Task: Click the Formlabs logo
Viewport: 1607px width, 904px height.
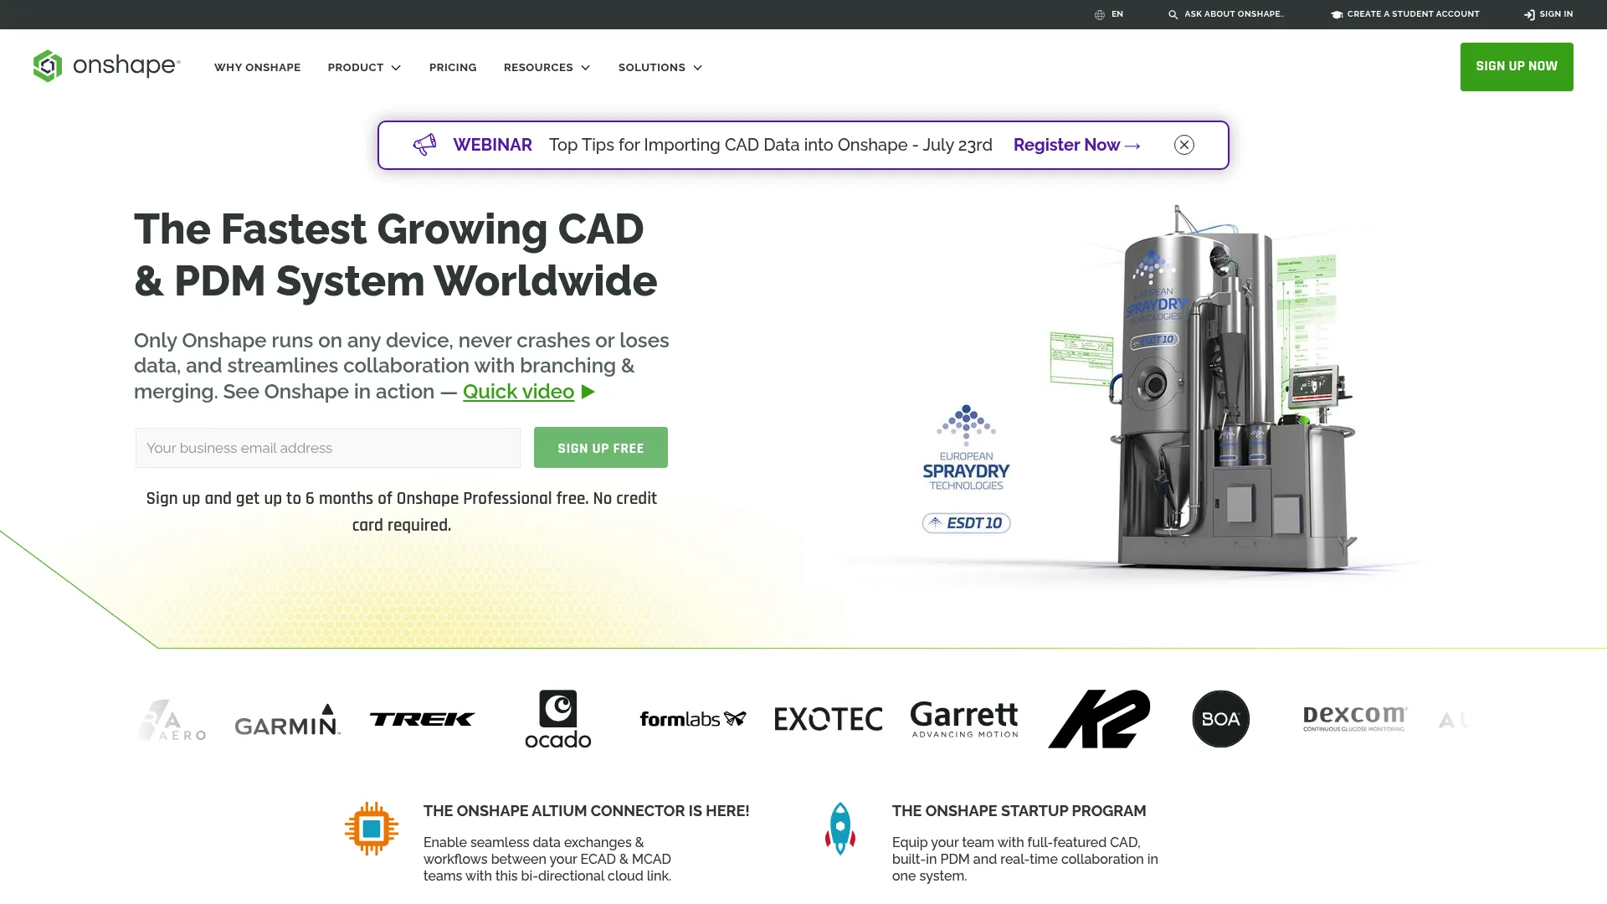Action: (x=692, y=719)
